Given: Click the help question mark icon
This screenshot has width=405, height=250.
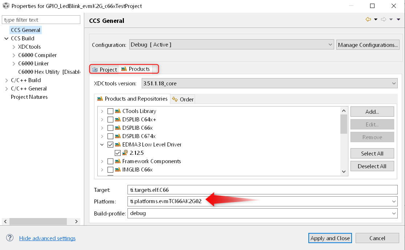Looking at the screenshot, I should pyautogui.click(x=10, y=238).
